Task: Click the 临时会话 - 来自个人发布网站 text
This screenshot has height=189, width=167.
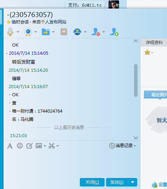Action: [x=39, y=22]
